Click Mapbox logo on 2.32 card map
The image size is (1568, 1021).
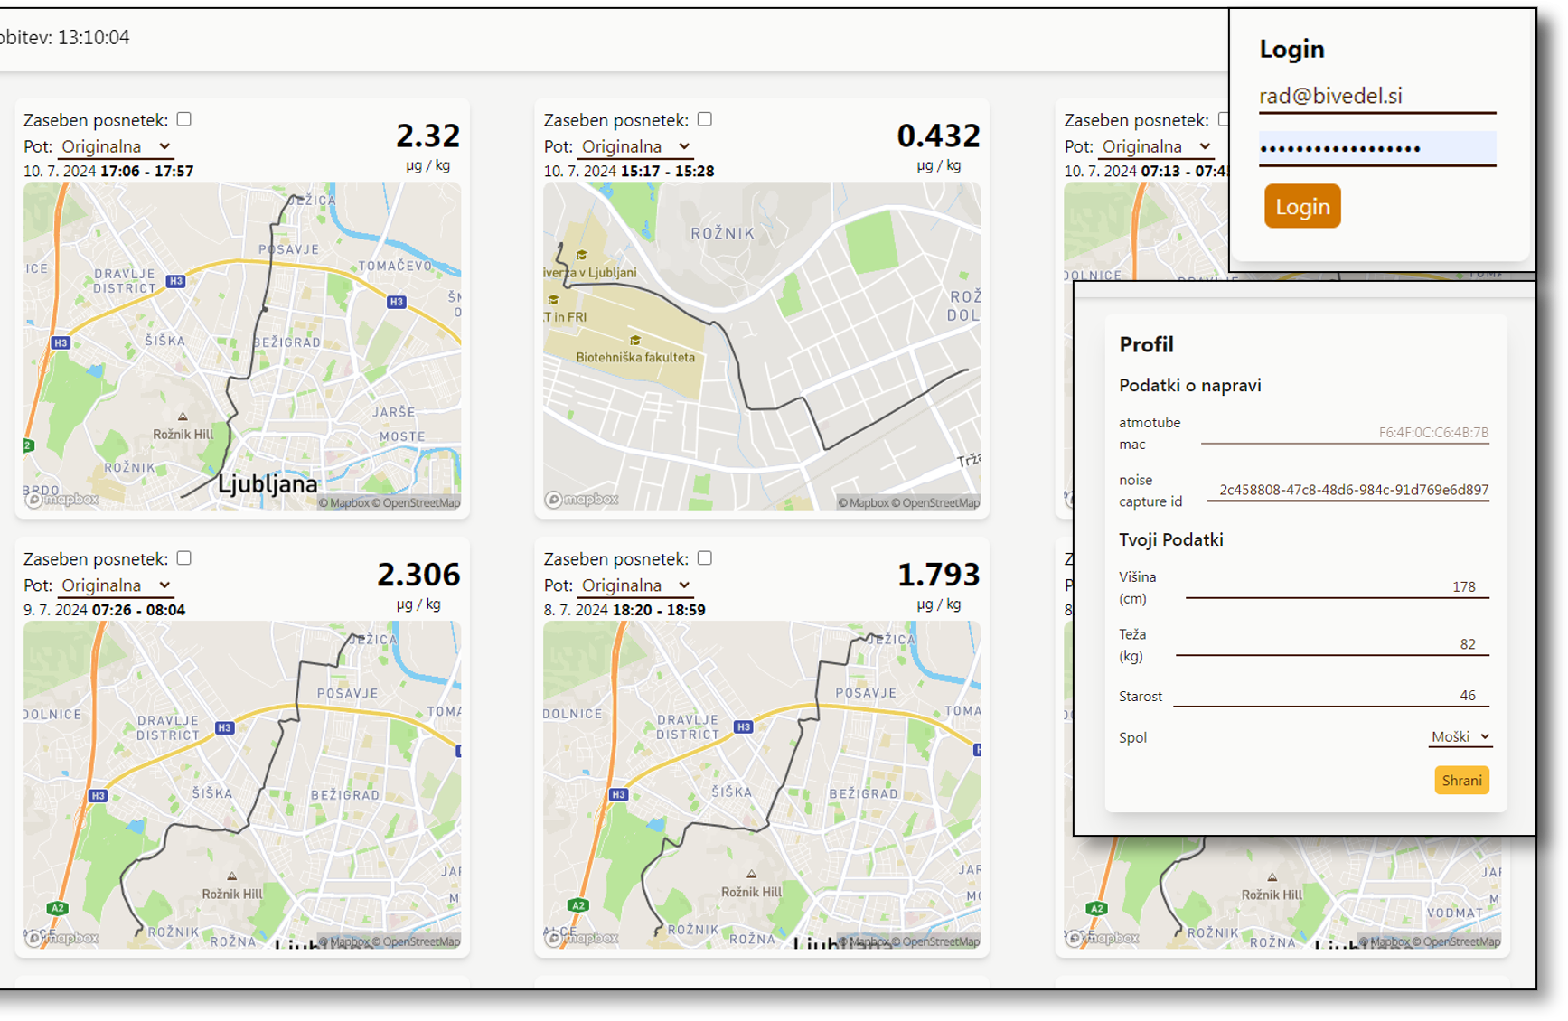pyautogui.click(x=62, y=500)
